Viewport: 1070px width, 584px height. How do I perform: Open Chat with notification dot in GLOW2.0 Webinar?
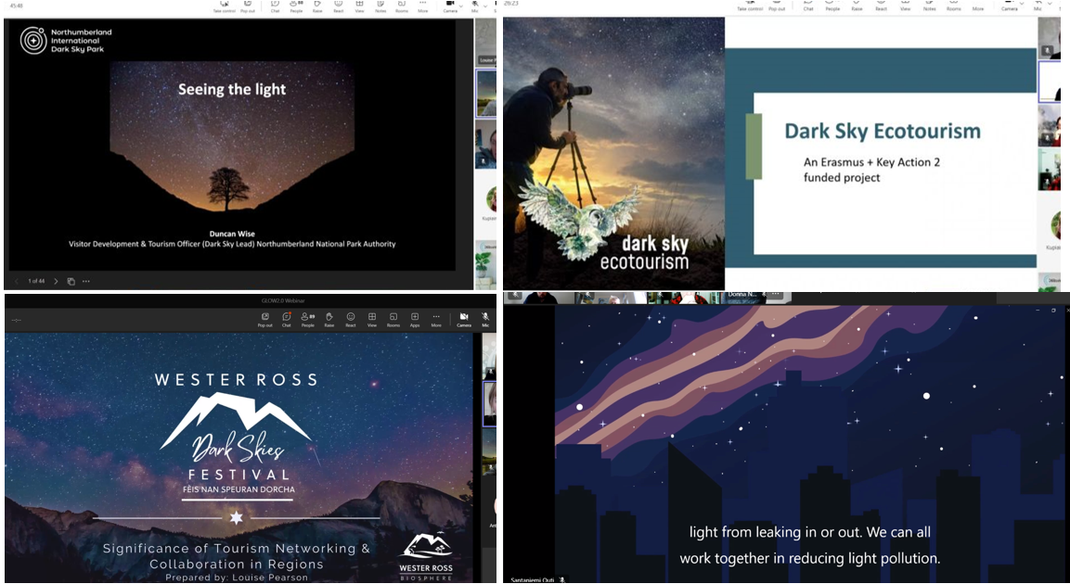pyautogui.click(x=287, y=319)
